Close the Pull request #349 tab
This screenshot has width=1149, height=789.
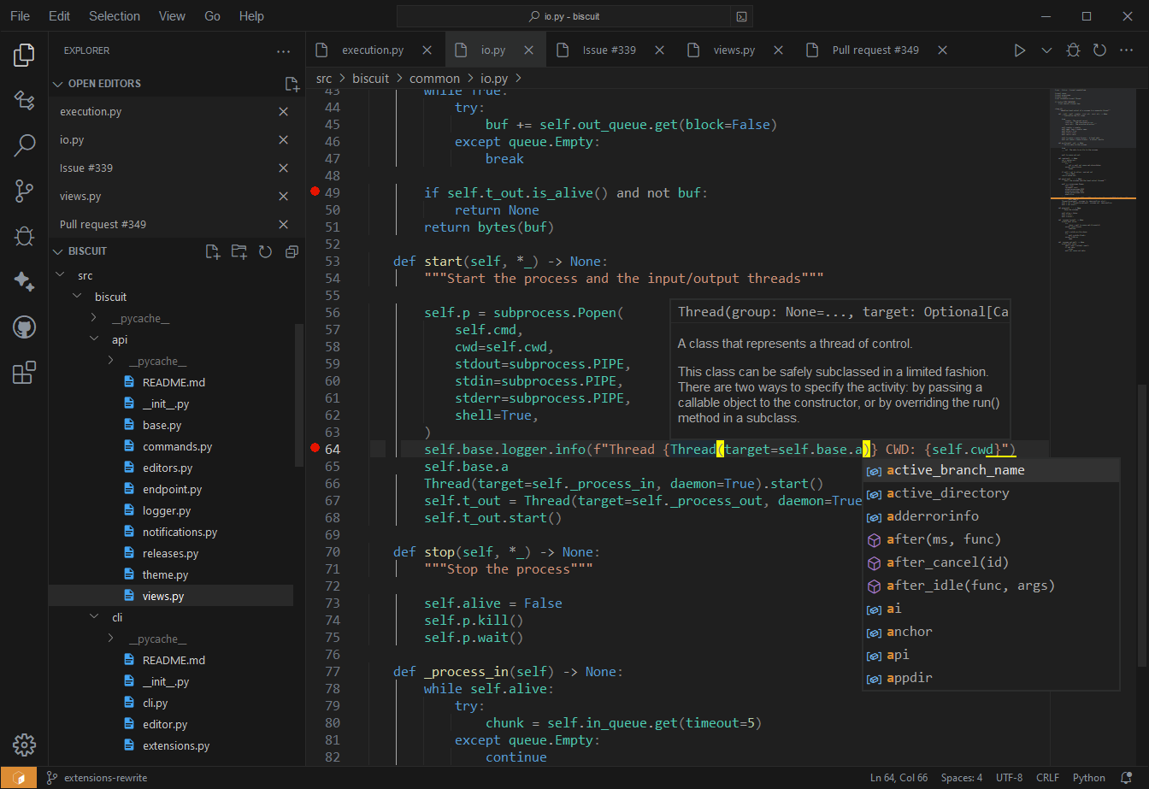(942, 50)
